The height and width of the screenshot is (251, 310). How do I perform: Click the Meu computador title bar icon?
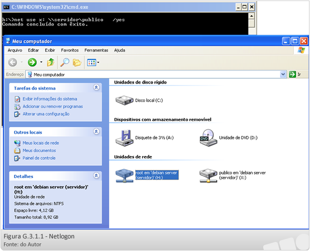coord(8,41)
